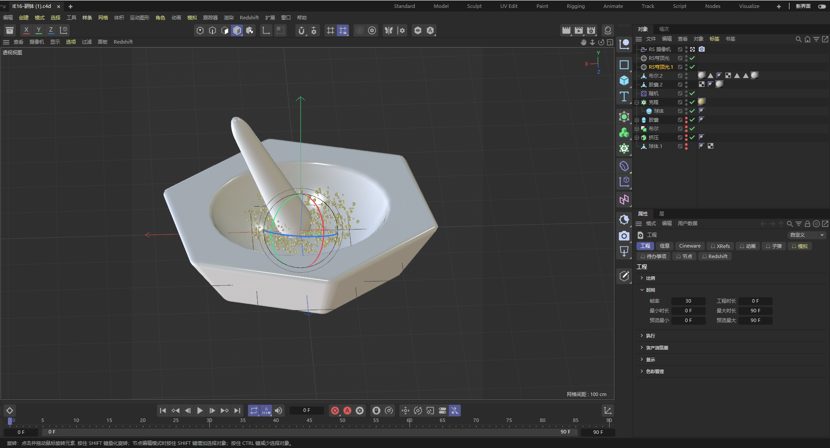Click the camera object icon in palette

[x=624, y=236]
